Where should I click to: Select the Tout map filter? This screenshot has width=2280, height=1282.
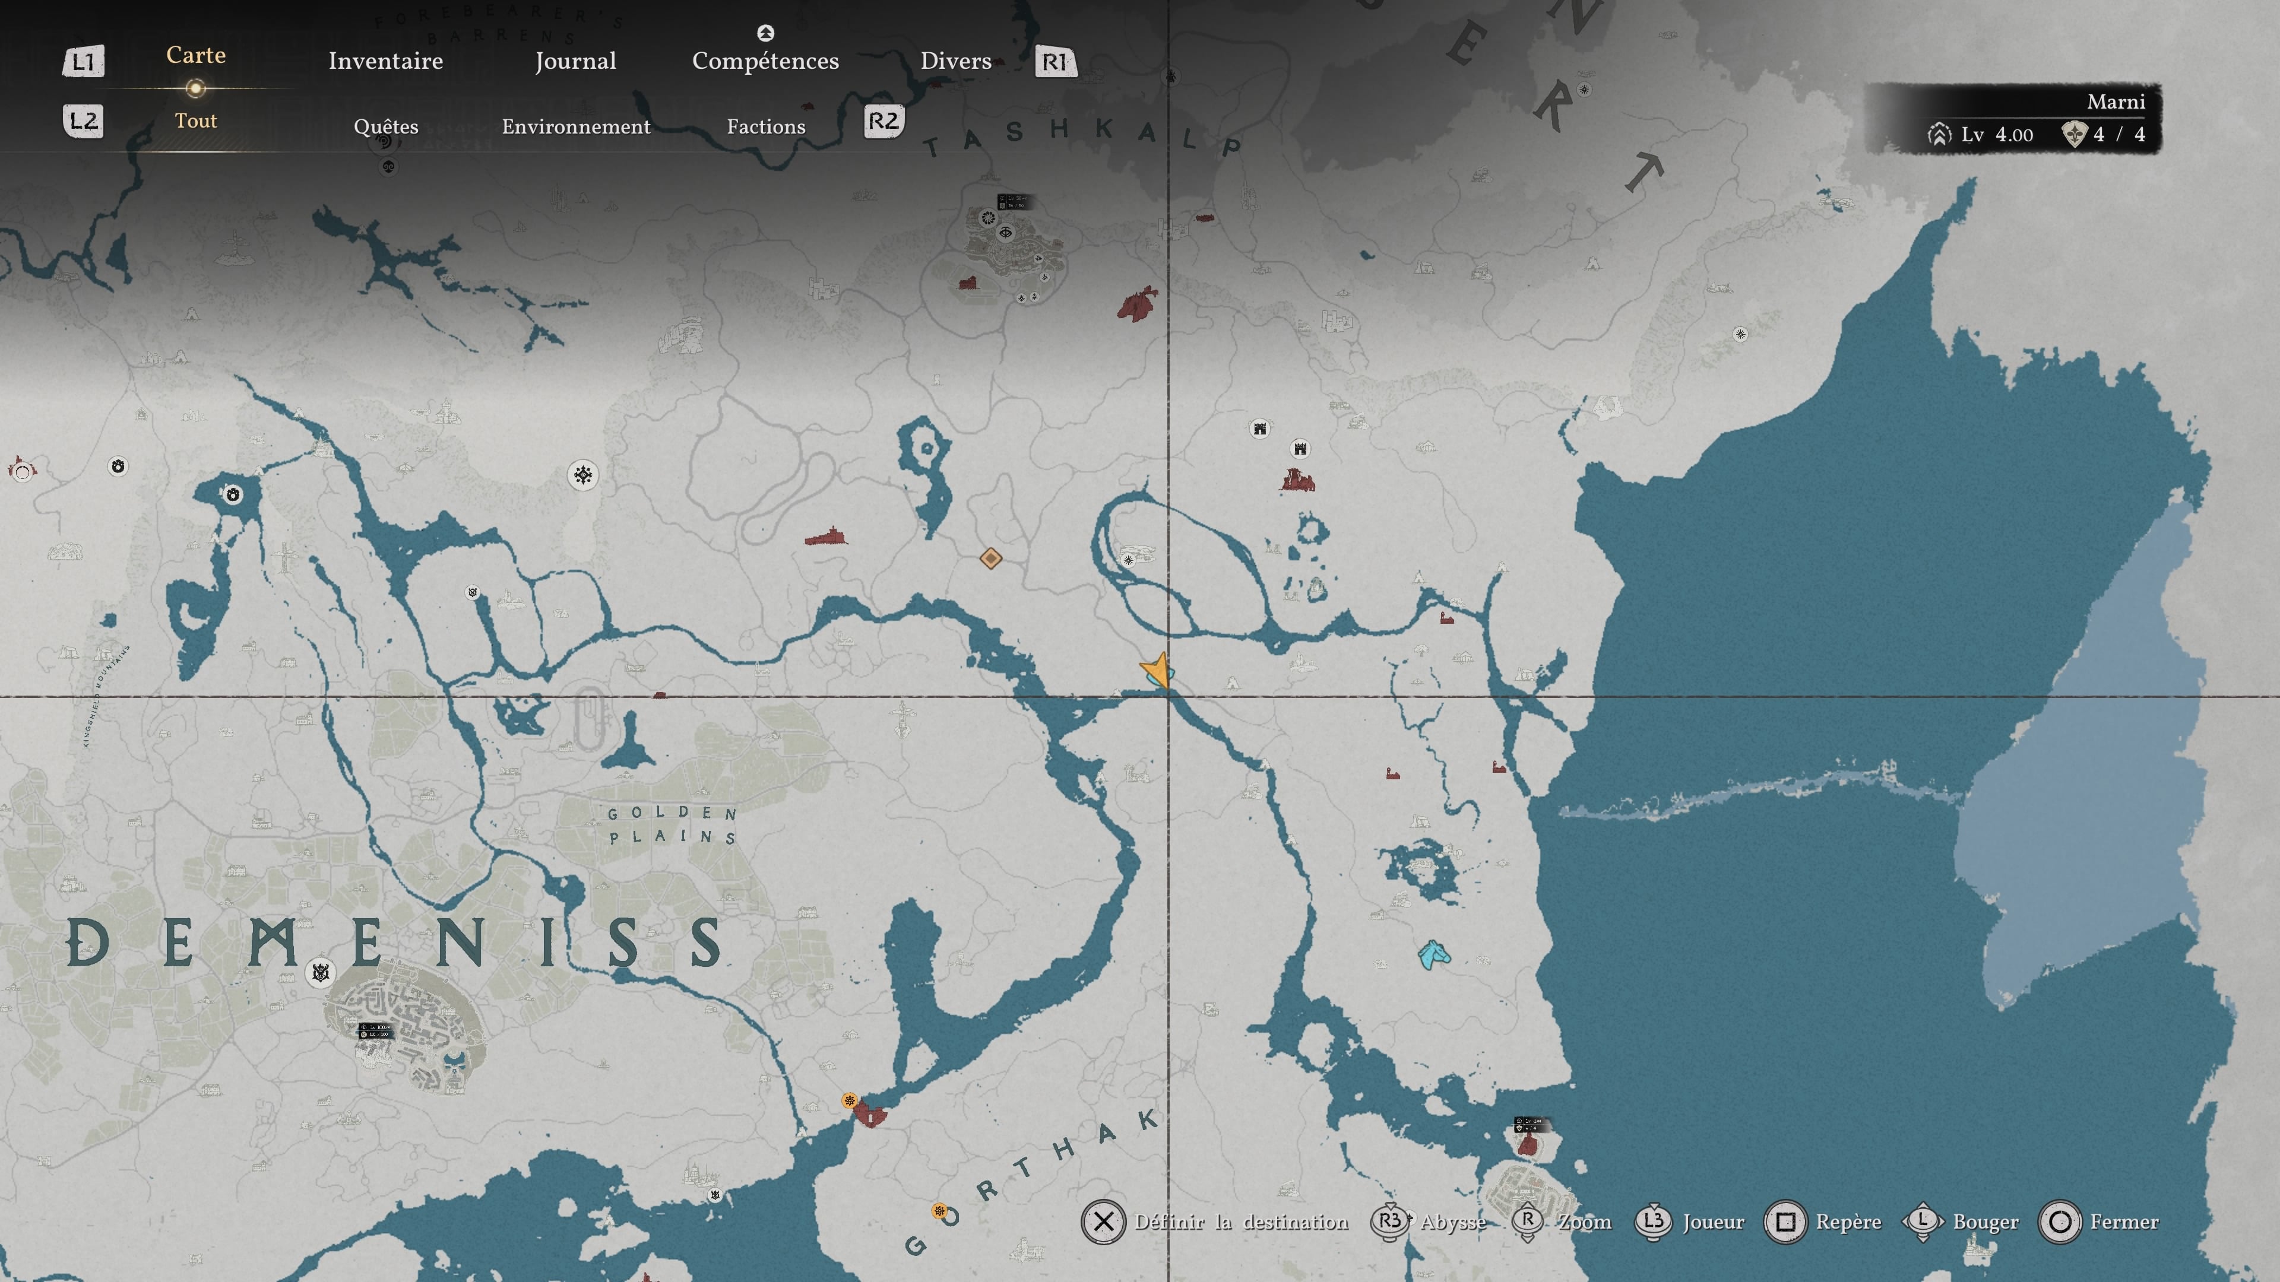coord(195,120)
